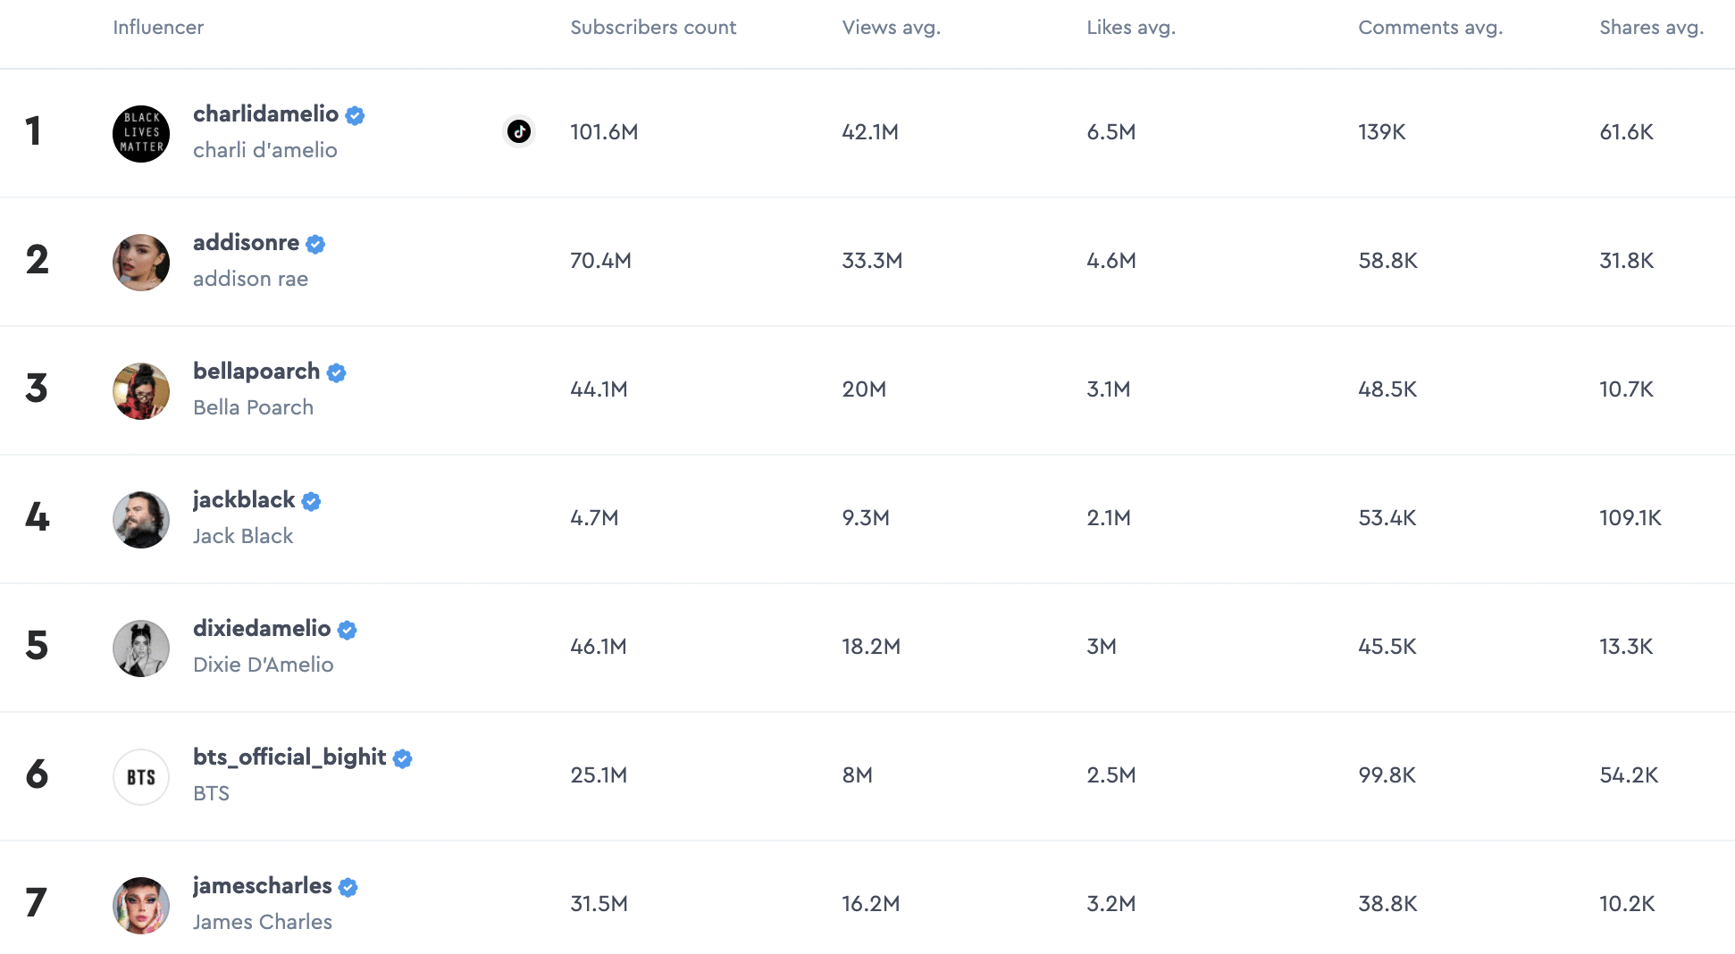Open the Jack Black profile photo
This screenshot has height=954, width=1735.
(x=141, y=520)
